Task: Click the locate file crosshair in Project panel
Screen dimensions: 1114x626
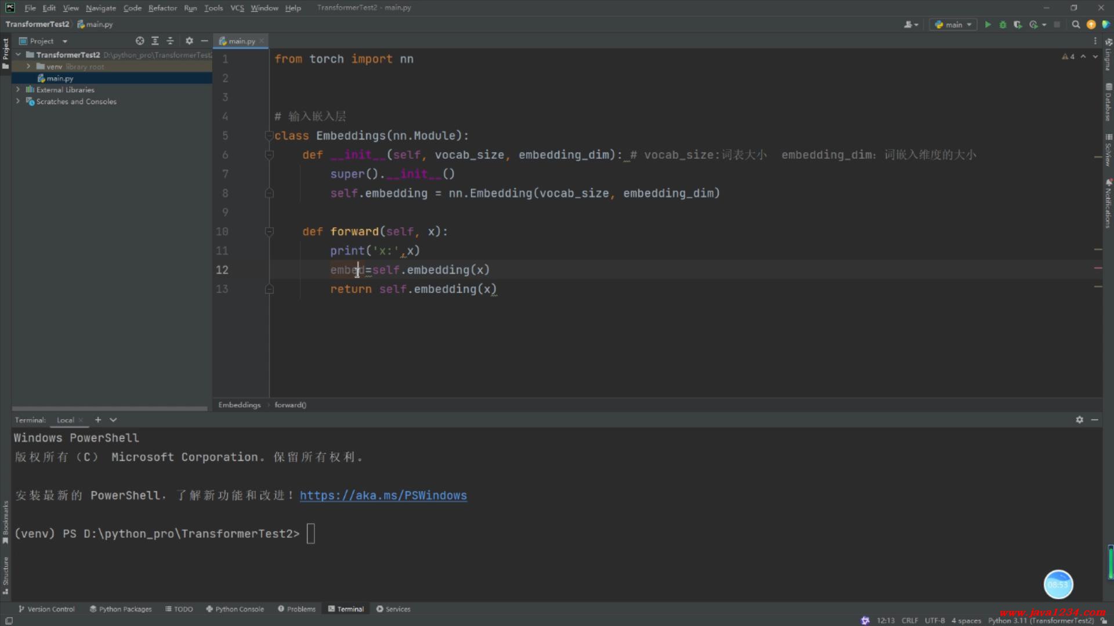Action: pos(140,41)
